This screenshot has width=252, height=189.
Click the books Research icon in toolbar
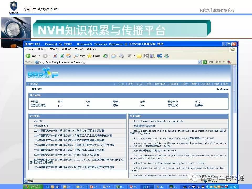[152, 56]
